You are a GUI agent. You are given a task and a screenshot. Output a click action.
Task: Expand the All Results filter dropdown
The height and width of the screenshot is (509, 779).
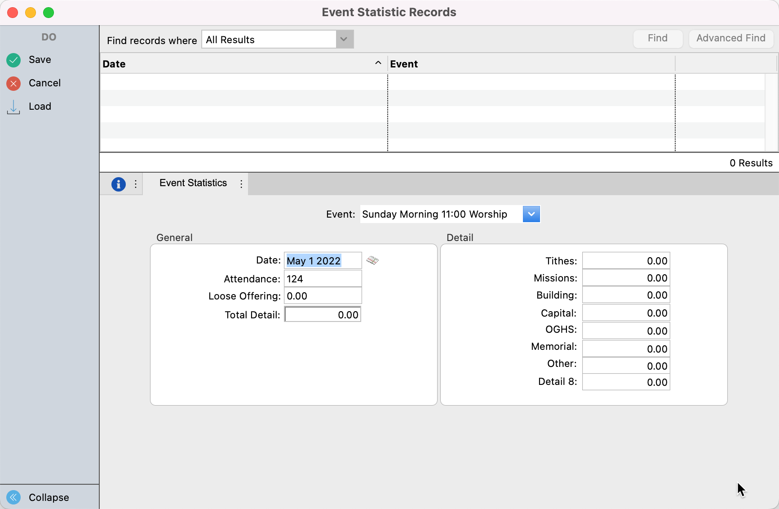click(344, 39)
